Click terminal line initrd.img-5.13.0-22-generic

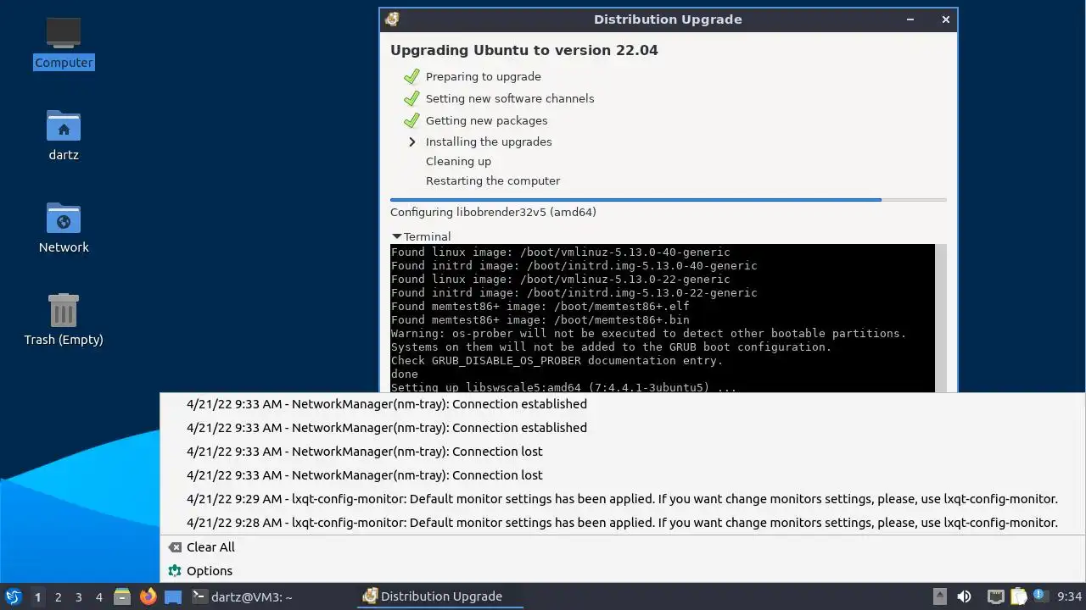(574, 293)
